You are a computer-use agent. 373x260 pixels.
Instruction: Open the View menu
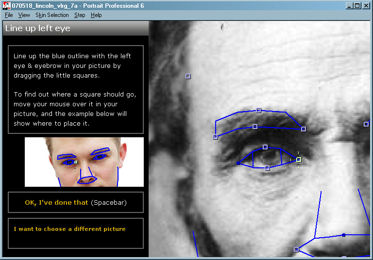[x=24, y=15]
